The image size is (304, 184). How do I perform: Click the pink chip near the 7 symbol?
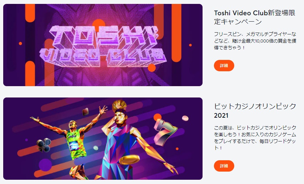pyautogui.click(x=185, y=118)
